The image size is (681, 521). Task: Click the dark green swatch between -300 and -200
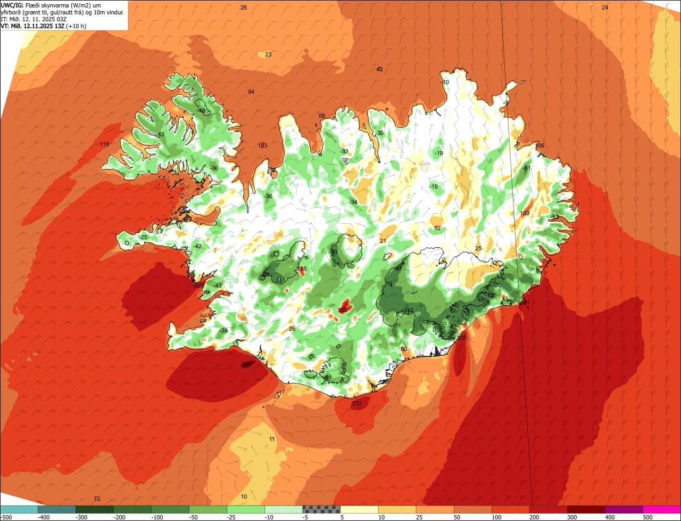point(94,509)
